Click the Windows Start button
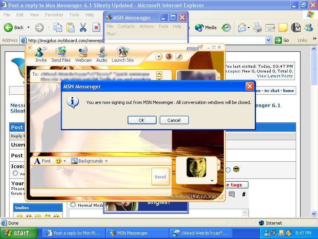 [19, 233]
